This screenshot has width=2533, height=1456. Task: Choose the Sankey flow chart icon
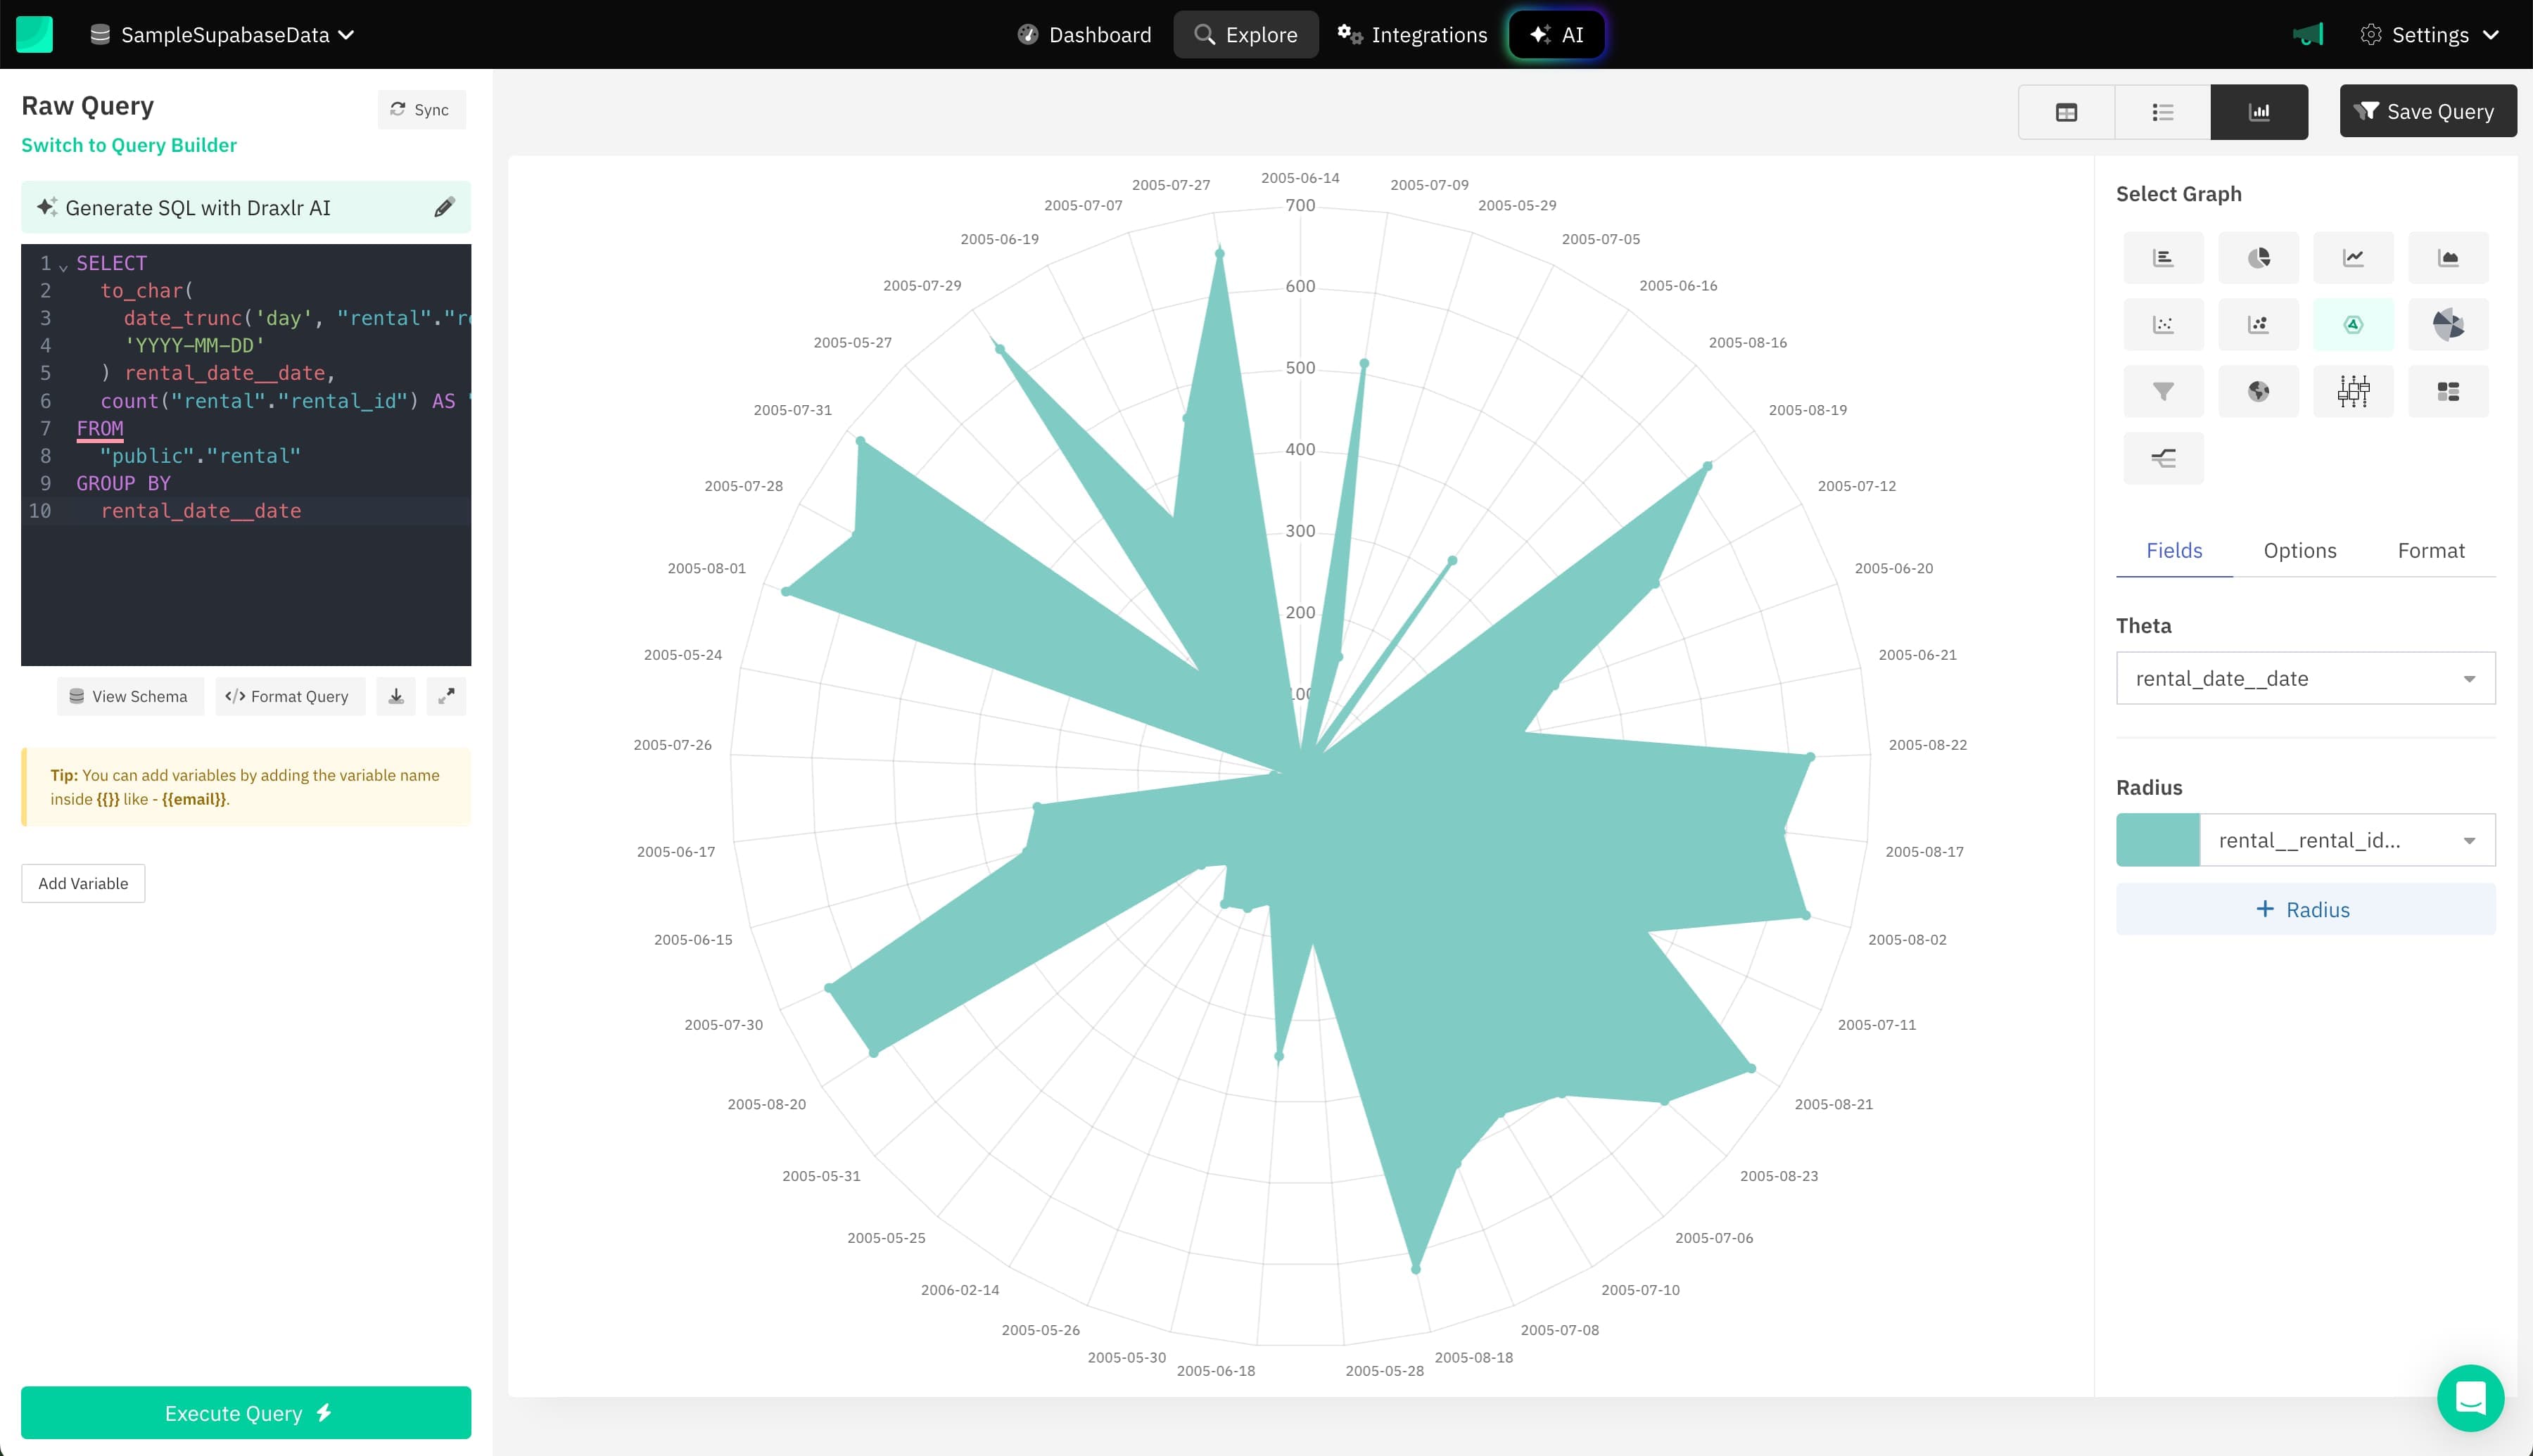[x=2163, y=458]
